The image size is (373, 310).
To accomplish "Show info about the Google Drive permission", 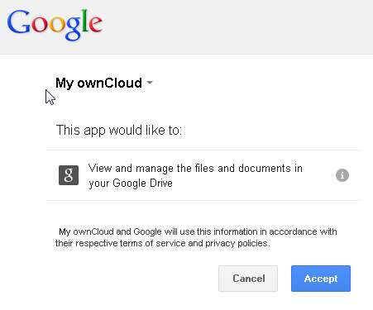I will click(342, 175).
